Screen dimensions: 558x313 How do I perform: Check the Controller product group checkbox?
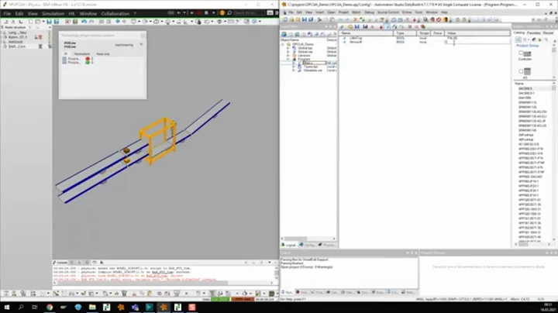click(x=521, y=53)
